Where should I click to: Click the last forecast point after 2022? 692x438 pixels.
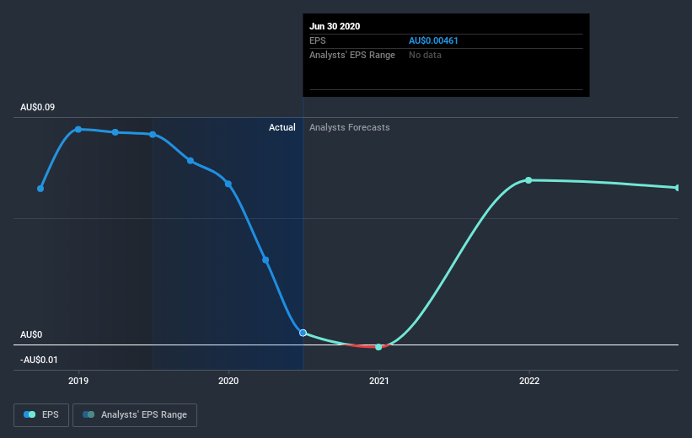pos(678,188)
